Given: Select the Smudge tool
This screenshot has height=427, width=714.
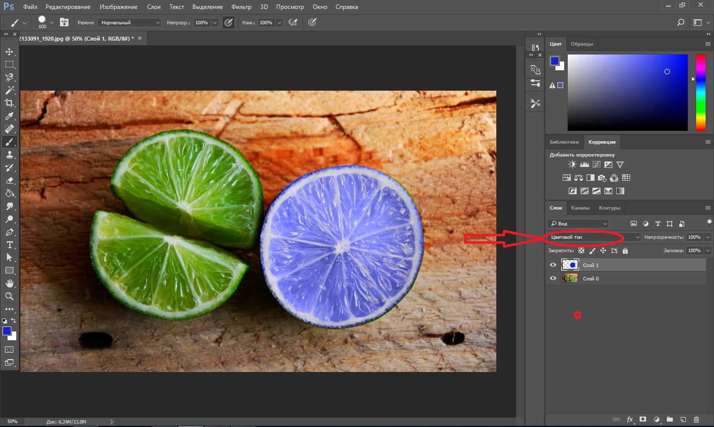Looking at the screenshot, I should 9,206.
